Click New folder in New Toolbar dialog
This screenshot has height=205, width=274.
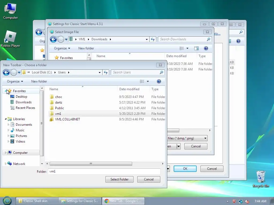pyautogui.click(x=39, y=81)
